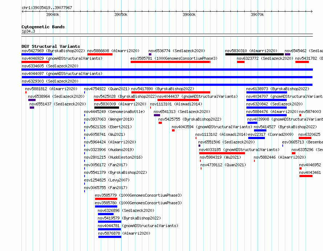Click nsv1113102 (Alsmadi2014) label
323x251 pixels.
point(221,134)
